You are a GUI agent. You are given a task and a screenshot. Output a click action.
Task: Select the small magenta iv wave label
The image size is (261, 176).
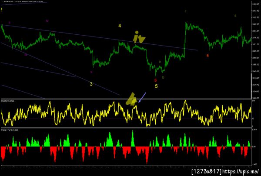click(x=47, y=21)
